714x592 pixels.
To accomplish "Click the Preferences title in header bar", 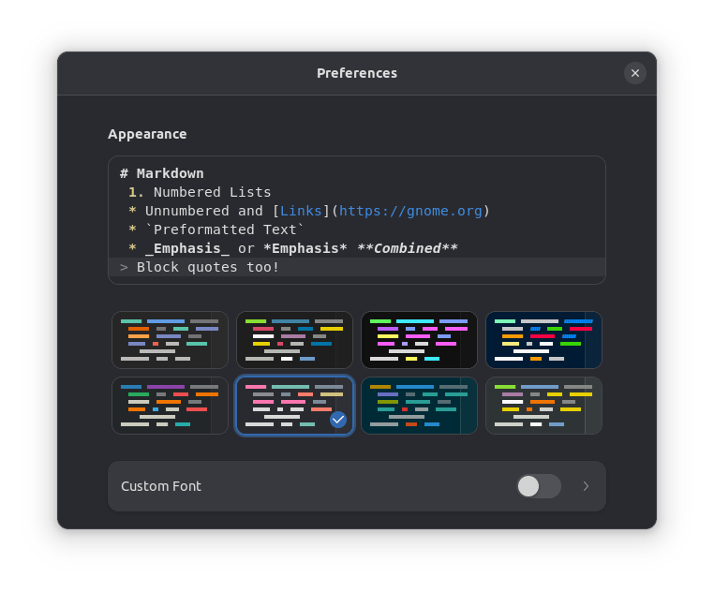I will (x=356, y=73).
